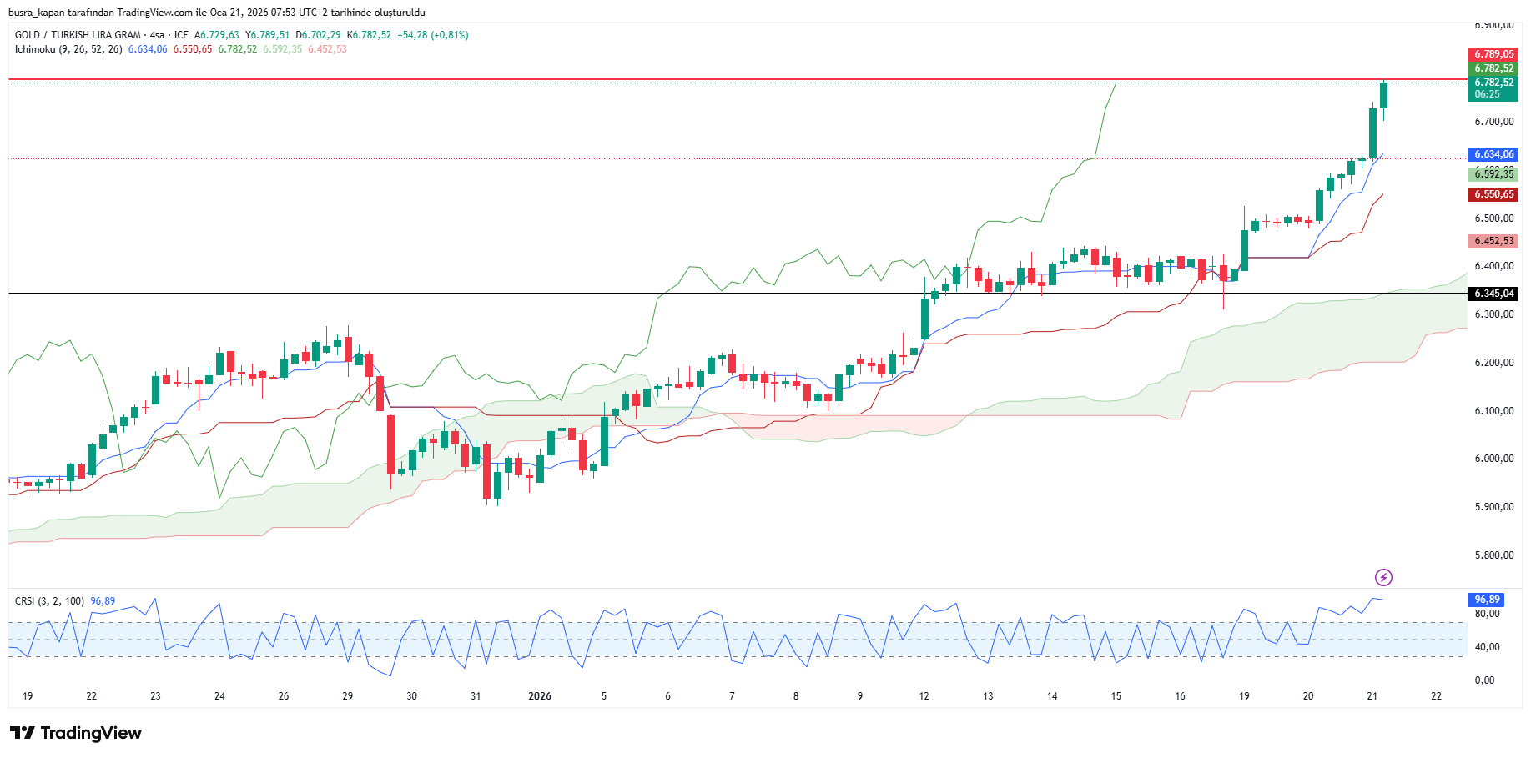Click the blue 96,89 CRSI axis label
This screenshot has height=758, width=1531.
(1486, 600)
